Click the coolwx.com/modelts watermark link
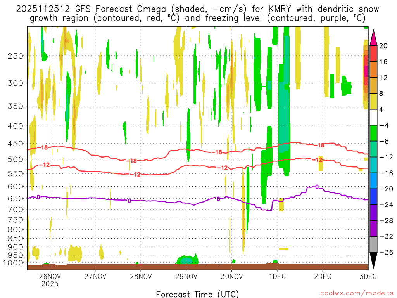This screenshot has height=298, width=397. click(357, 293)
